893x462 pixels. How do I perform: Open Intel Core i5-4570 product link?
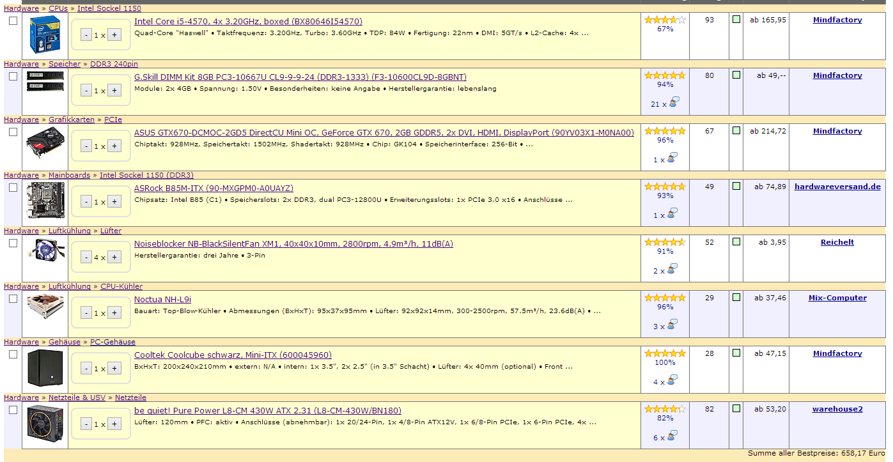point(248,21)
